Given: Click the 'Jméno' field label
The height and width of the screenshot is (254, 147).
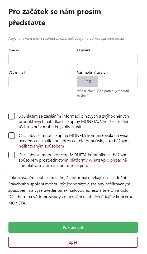Looking at the screenshot, I should (14, 50).
